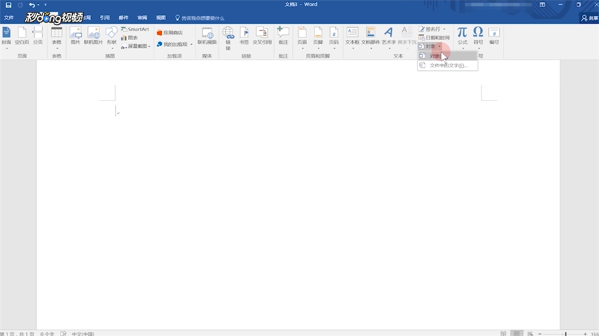The image size is (599, 336).
Task: Switch to the 引用 (References) tab
Action: (105, 18)
